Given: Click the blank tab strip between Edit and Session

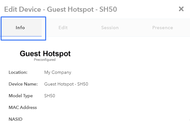Looking at the screenshot, I should pyautogui.click(x=84, y=28).
